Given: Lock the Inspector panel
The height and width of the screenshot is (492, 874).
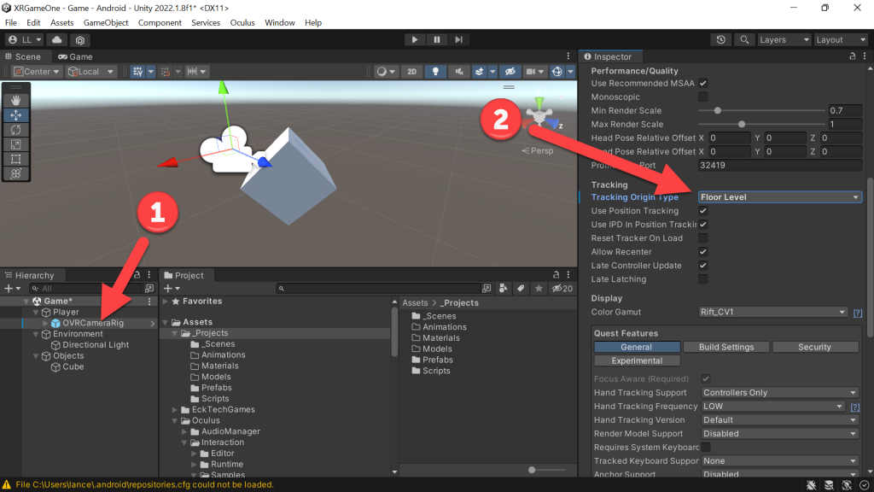Looking at the screenshot, I should (x=853, y=56).
